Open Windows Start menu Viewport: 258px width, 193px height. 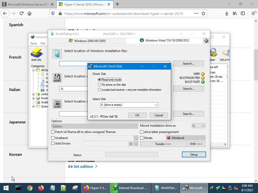(x=6, y=188)
